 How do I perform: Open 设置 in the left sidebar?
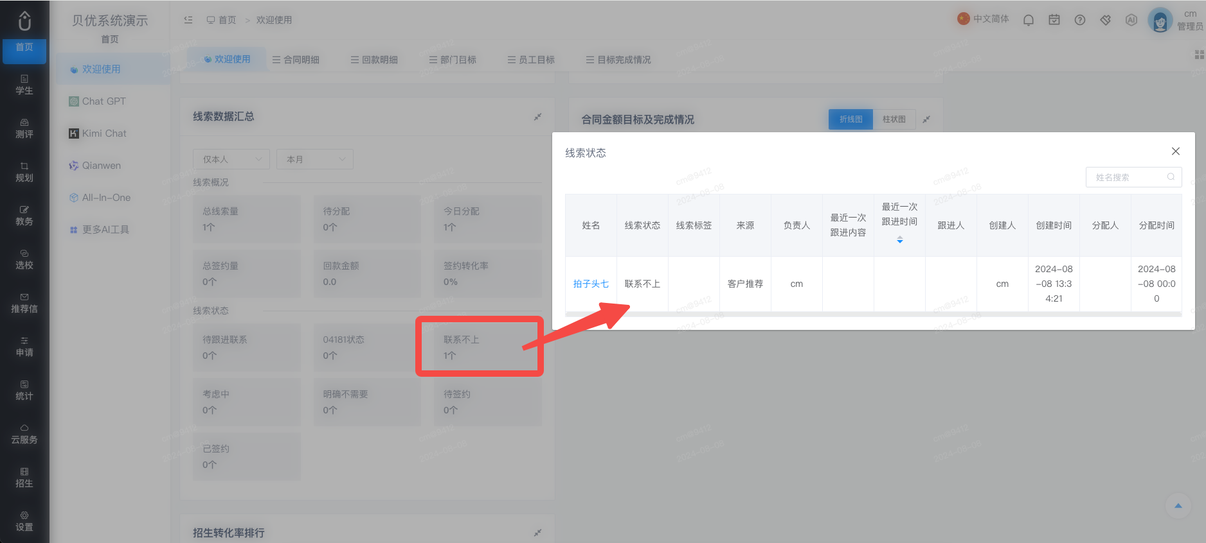click(x=24, y=521)
